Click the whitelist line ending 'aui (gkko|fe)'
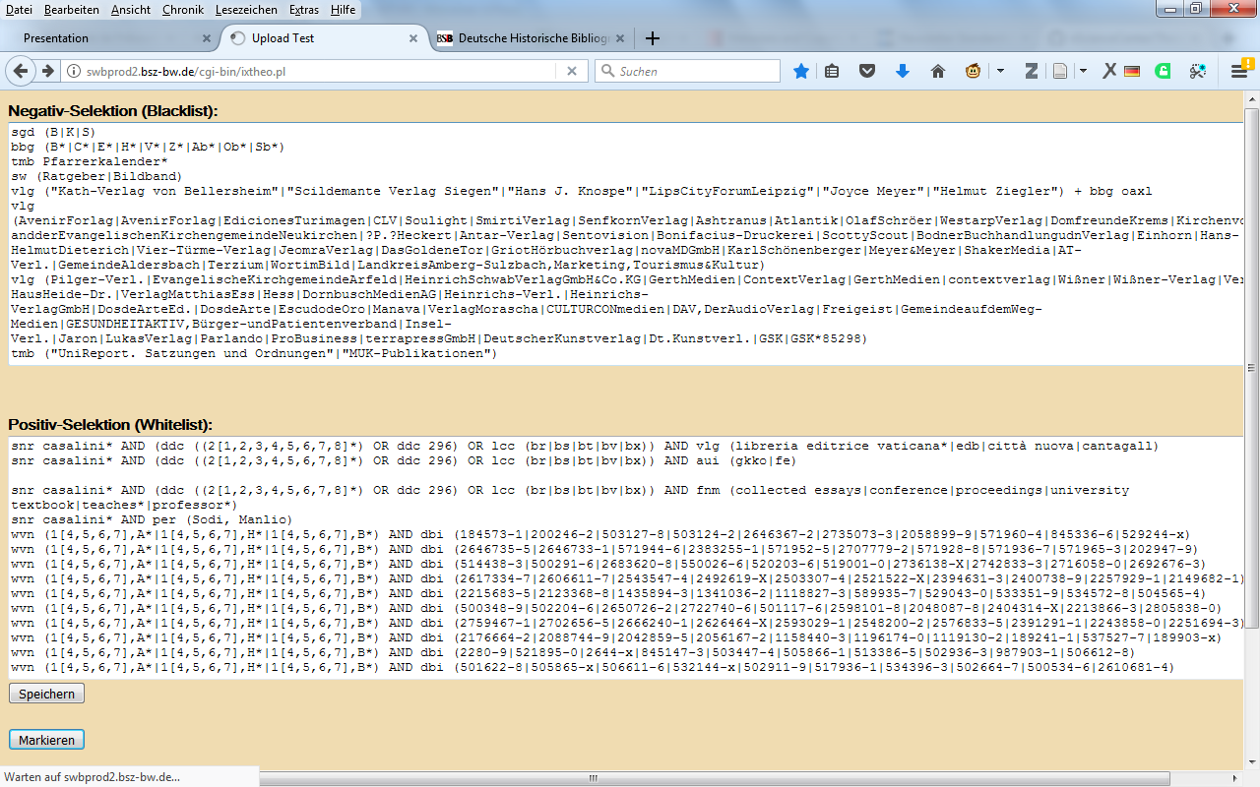The image size is (1260, 787). pos(404,460)
